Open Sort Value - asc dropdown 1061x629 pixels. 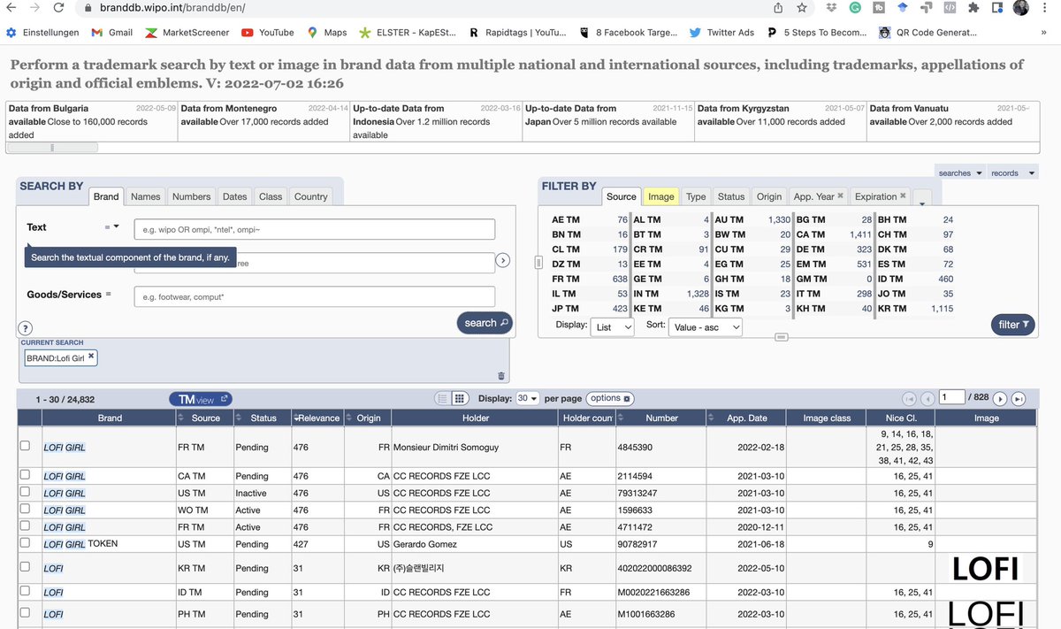pyautogui.click(x=705, y=326)
